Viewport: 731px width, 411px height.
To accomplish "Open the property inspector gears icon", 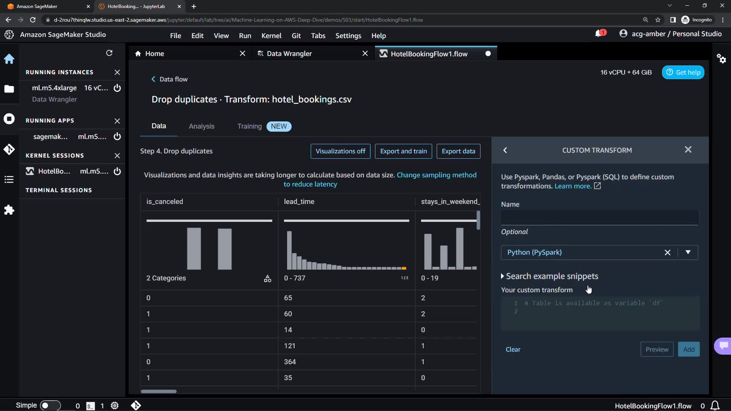I will point(721,59).
